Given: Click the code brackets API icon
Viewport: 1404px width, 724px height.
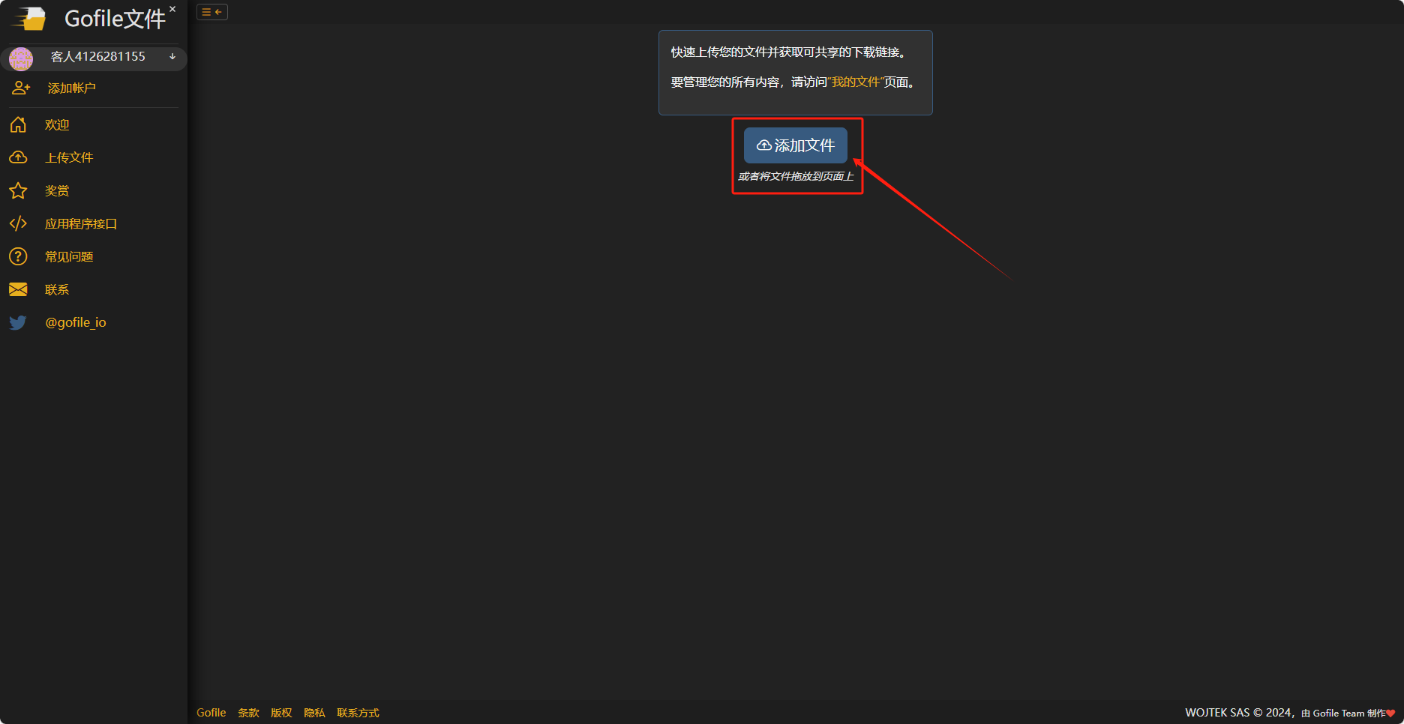Looking at the screenshot, I should pyautogui.click(x=18, y=224).
